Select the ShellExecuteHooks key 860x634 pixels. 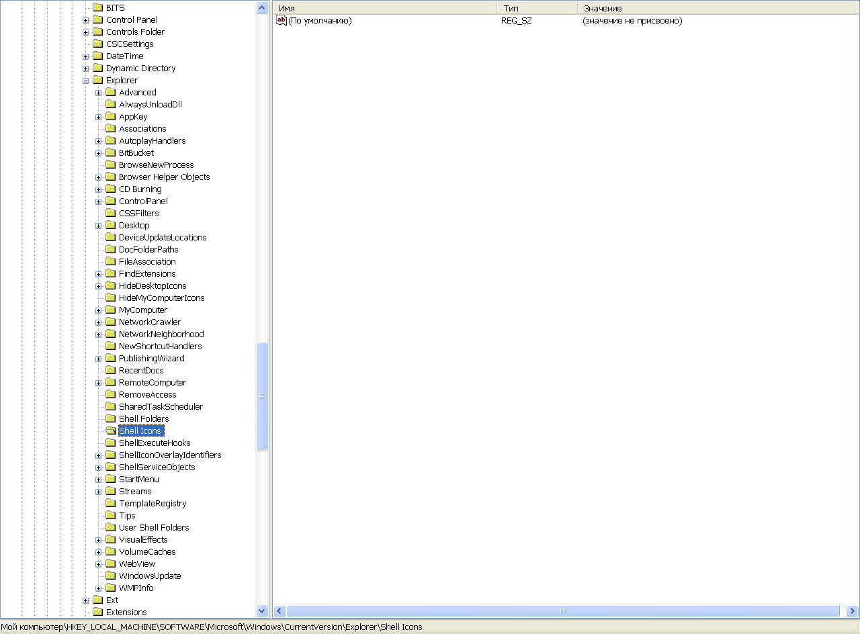[x=155, y=443]
